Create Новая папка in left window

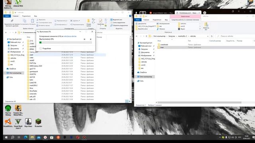coord(88,23)
